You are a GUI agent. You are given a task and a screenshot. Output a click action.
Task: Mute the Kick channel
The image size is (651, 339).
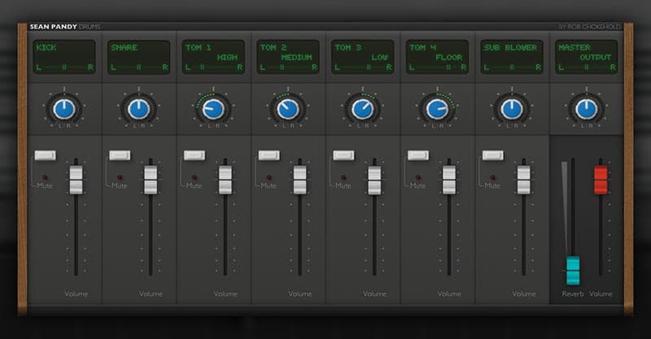click(44, 155)
